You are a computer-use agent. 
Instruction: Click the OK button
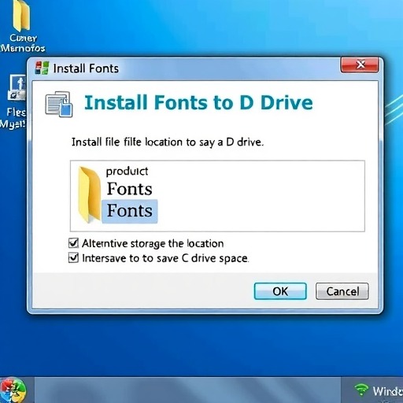tap(280, 291)
